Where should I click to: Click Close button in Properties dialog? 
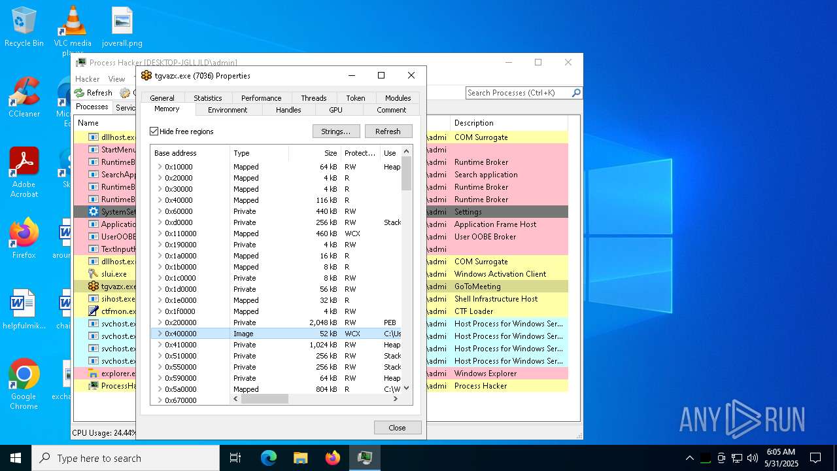pos(397,428)
